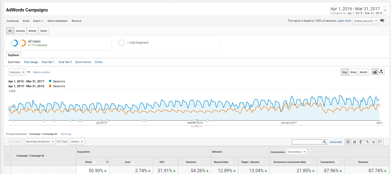Switch to motion chart view

tap(381, 72)
